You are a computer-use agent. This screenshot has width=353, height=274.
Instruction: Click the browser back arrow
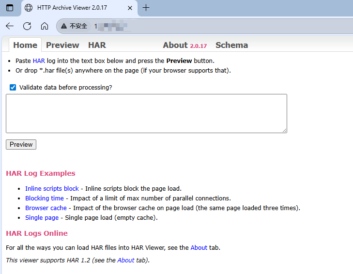point(10,26)
